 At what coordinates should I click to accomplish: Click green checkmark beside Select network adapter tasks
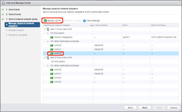[3, 19]
